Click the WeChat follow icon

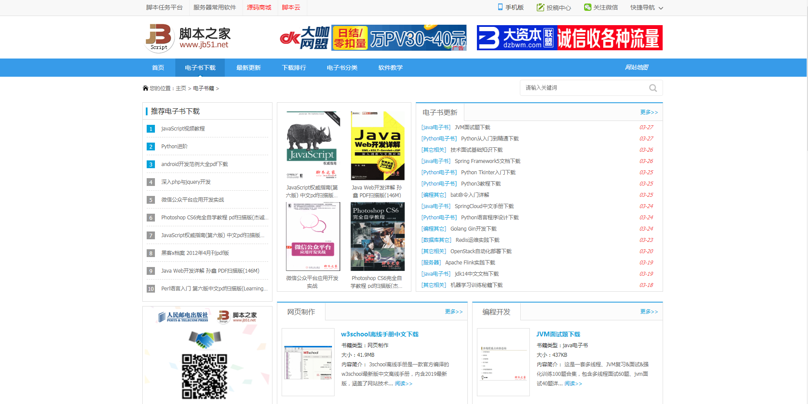pos(588,7)
